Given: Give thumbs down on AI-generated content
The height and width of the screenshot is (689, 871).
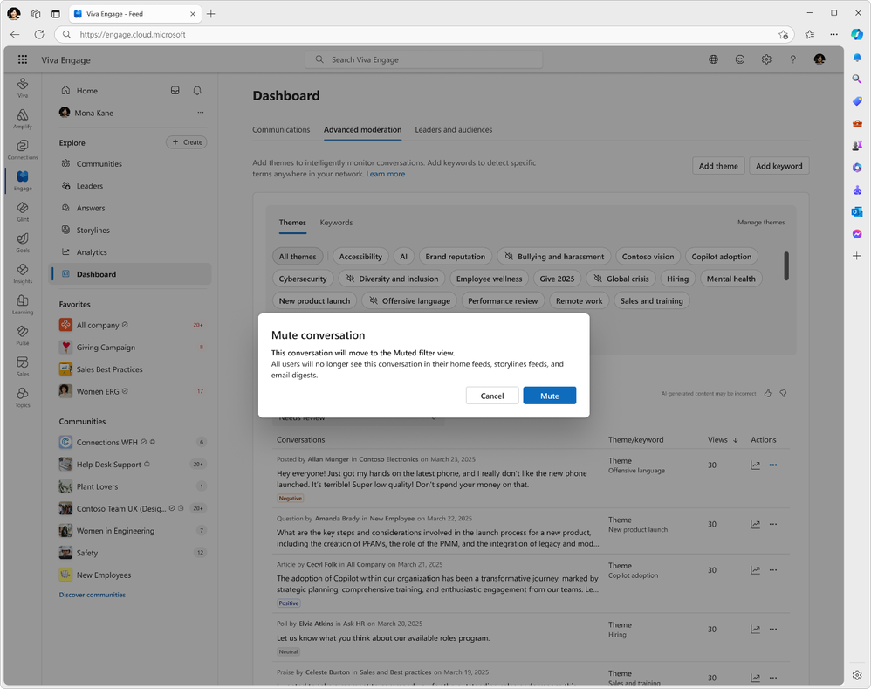Looking at the screenshot, I should (x=783, y=393).
